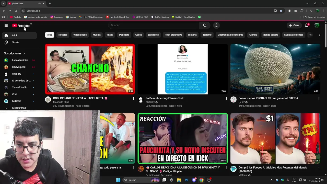Click the taskbar Buscar search box
The width and height of the screenshot is (327, 184).
(x=142, y=180)
